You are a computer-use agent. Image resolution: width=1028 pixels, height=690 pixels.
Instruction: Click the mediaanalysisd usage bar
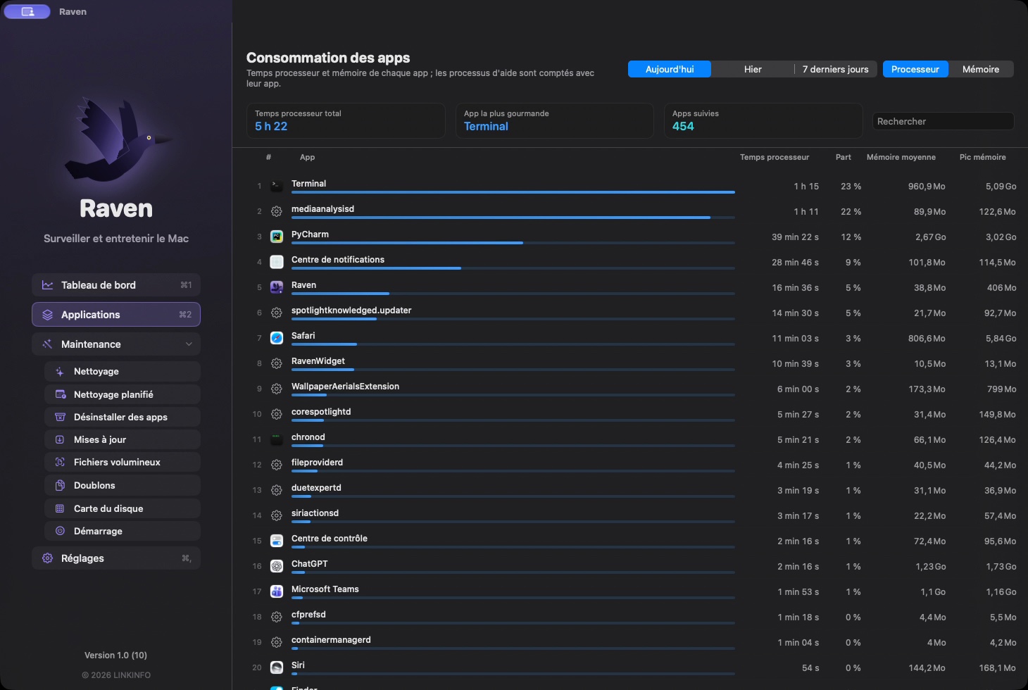click(513, 218)
